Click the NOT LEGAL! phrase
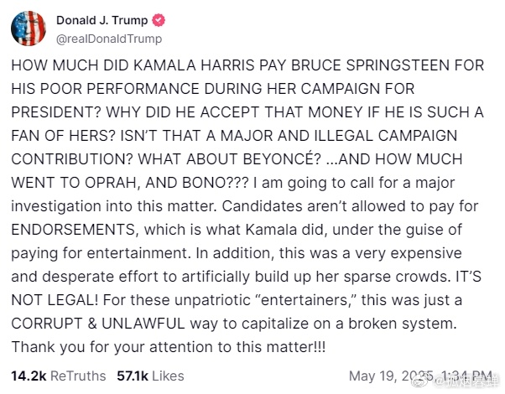This screenshot has width=505, height=394. pyautogui.click(x=55, y=300)
